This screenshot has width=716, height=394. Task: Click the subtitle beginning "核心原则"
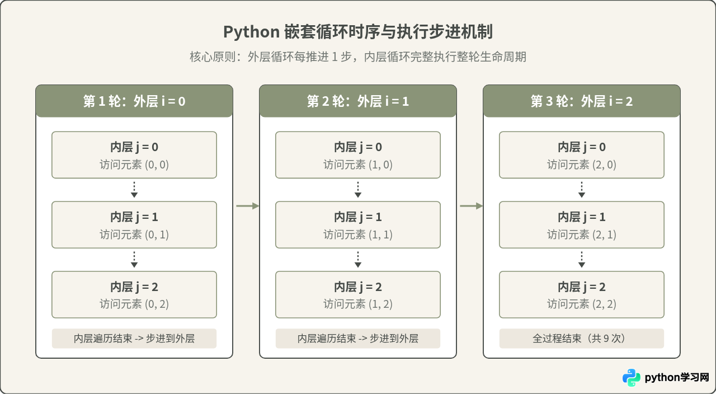click(358, 57)
